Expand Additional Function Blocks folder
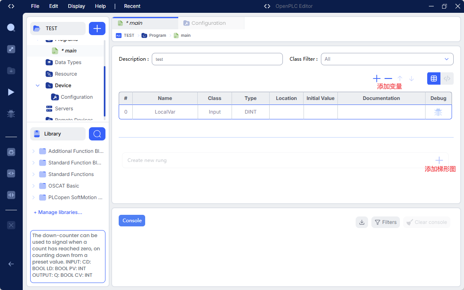Viewport: 464px width, 290px height. coord(33,151)
